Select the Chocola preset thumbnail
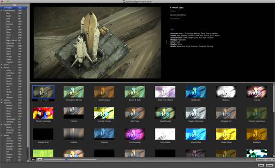This screenshot has width=275, height=168. [257, 92]
